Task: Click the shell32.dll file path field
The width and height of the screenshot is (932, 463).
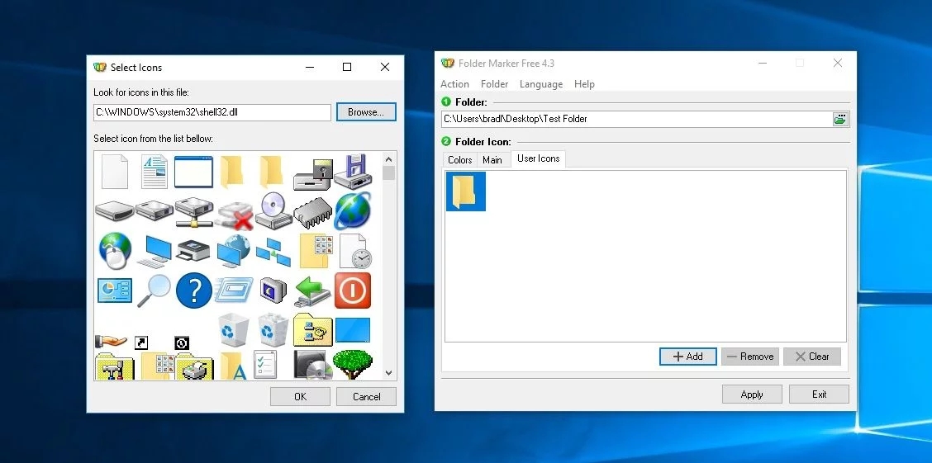Action: [x=212, y=112]
